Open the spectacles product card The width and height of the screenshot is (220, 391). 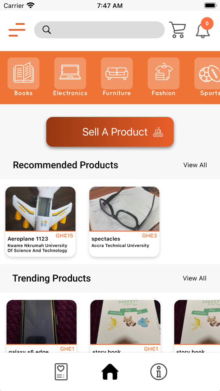tap(124, 222)
